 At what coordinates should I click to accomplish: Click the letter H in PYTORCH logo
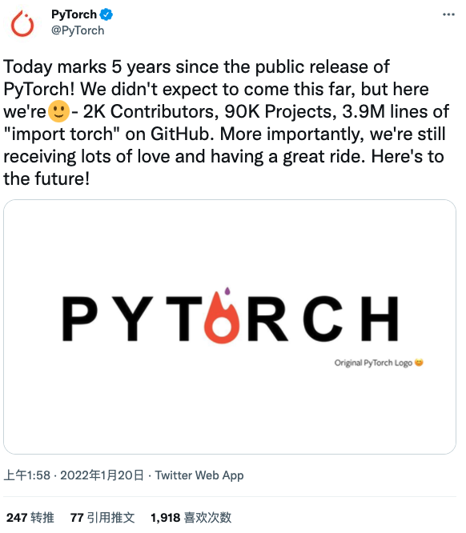[380, 319]
